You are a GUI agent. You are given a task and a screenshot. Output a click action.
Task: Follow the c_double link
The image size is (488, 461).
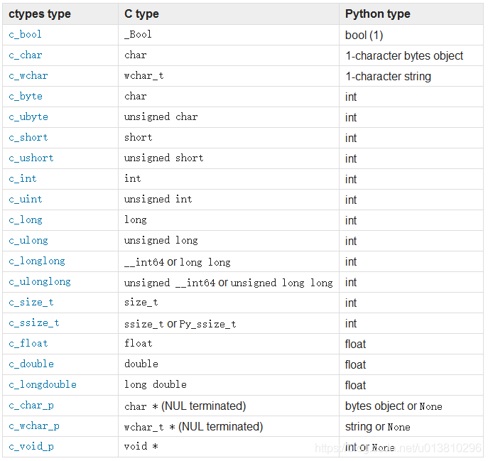[x=31, y=364]
